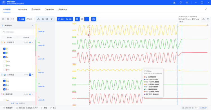211x110 pixels.
Task: Collapse the 三相电压 group arrow
Action: (x=33, y=75)
